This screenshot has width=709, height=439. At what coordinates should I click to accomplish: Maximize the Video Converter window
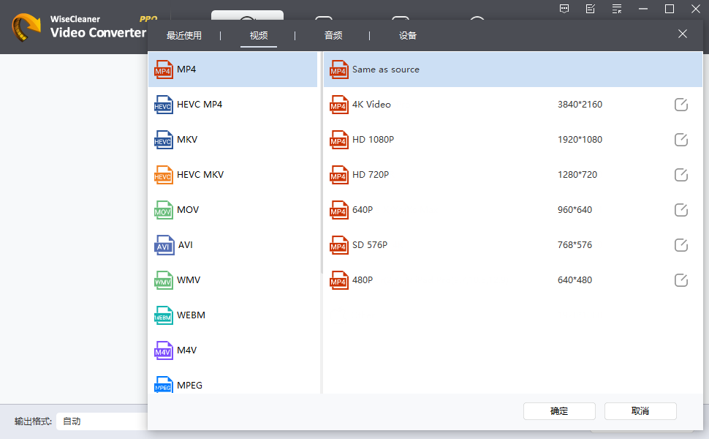pyautogui.click(x=670, y=9)
